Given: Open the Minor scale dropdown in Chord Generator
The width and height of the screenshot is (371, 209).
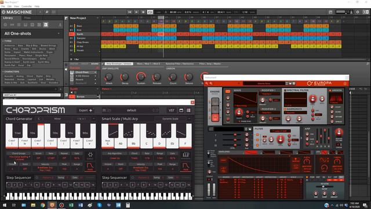Looking at the screenshot, I should pos(57,118).
